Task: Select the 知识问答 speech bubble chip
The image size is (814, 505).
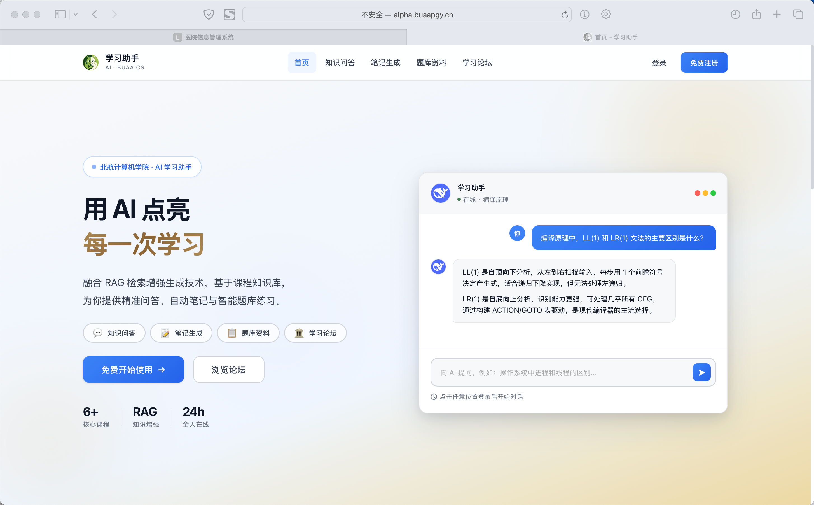Action: (x=114, y=333)
